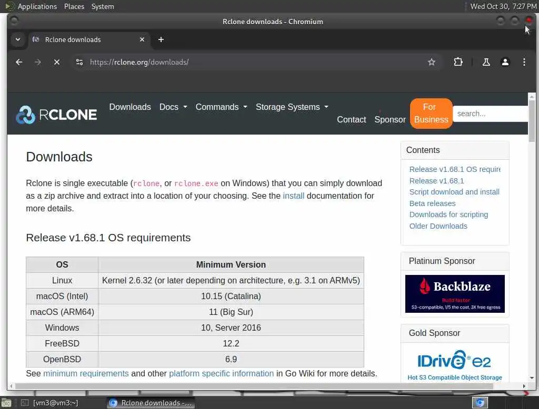This screenshot has width=539, height=409.
Task: Open the Downloads nav item
Action: pyautogui.click(x=130, y=107)
